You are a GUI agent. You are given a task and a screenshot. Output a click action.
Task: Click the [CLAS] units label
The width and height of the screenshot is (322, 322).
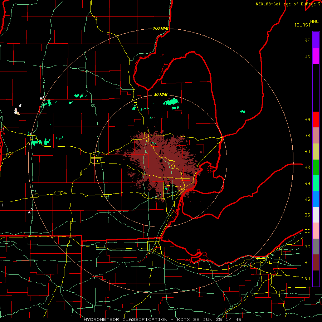pos(302,25)
